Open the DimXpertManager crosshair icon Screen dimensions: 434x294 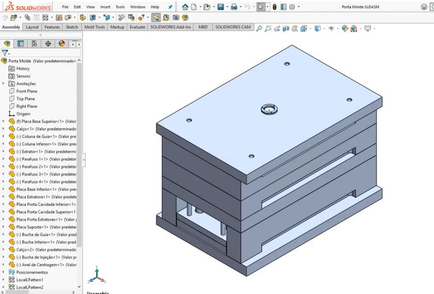tap(48, 44)
